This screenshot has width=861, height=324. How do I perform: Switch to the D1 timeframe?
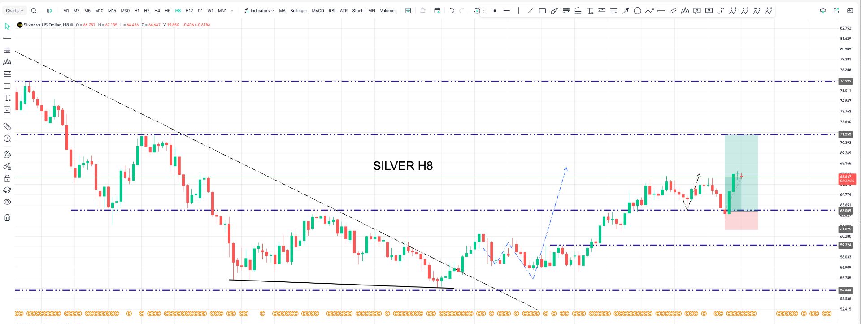(x=200, y=11)
